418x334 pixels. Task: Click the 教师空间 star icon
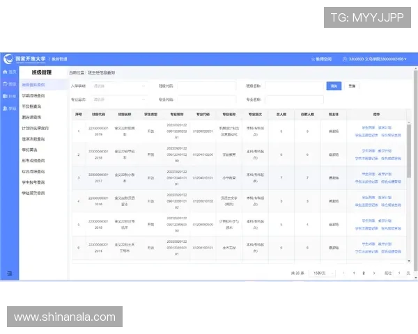click(x=313, y=59)
